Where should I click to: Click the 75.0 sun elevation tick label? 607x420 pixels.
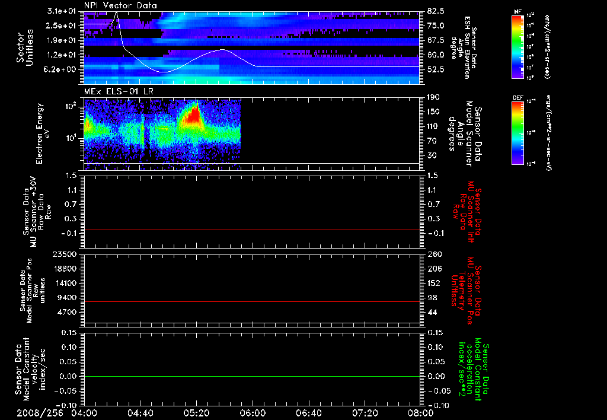[x=436, y=26]
